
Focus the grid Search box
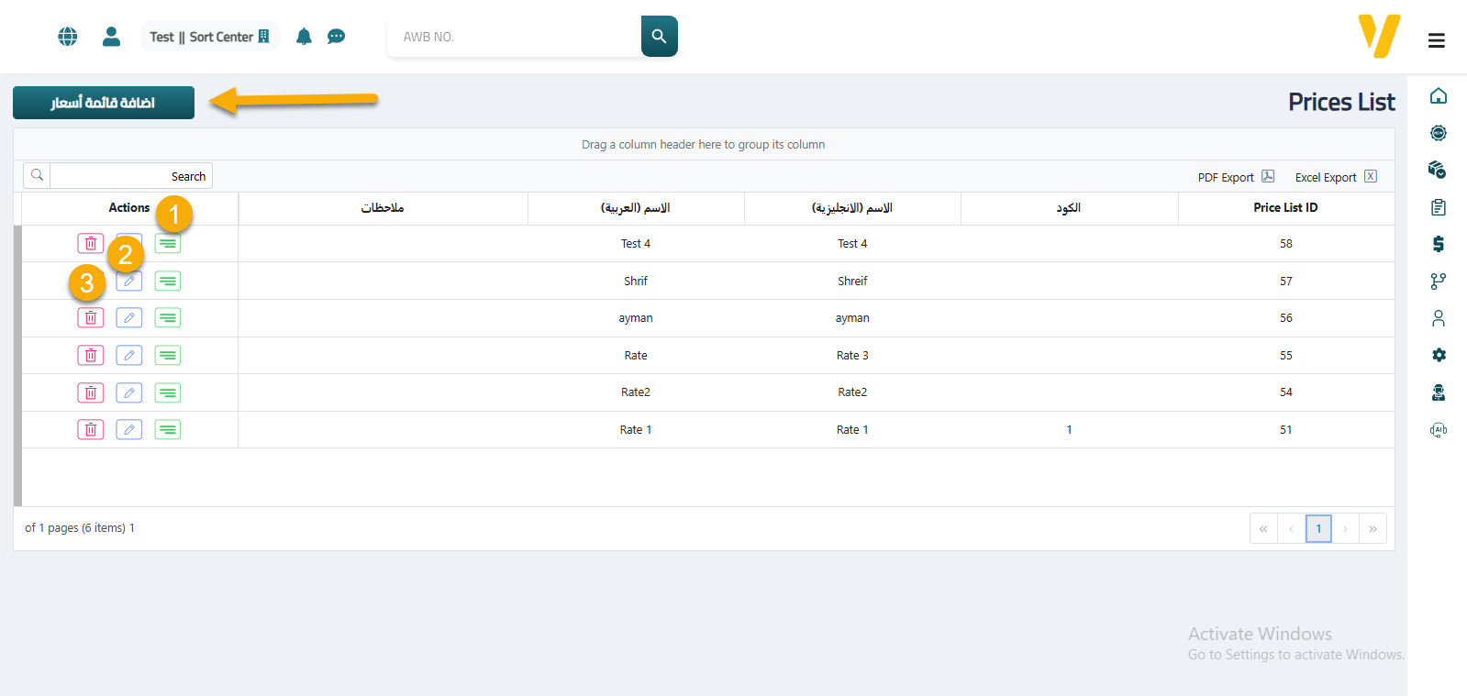point(131,176)
